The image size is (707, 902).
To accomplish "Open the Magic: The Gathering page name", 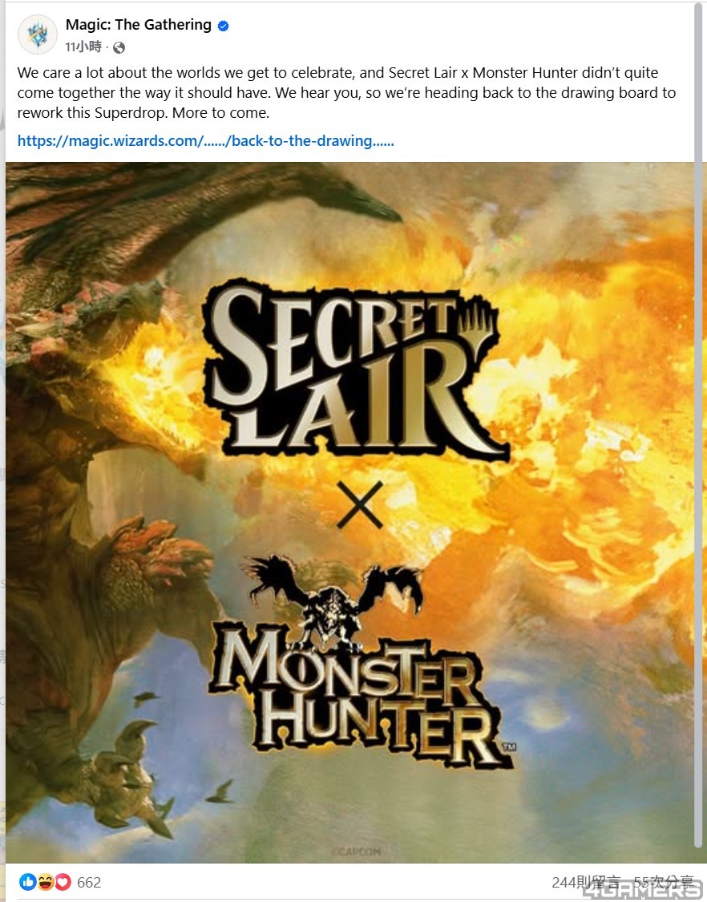I will coord(139,25).
